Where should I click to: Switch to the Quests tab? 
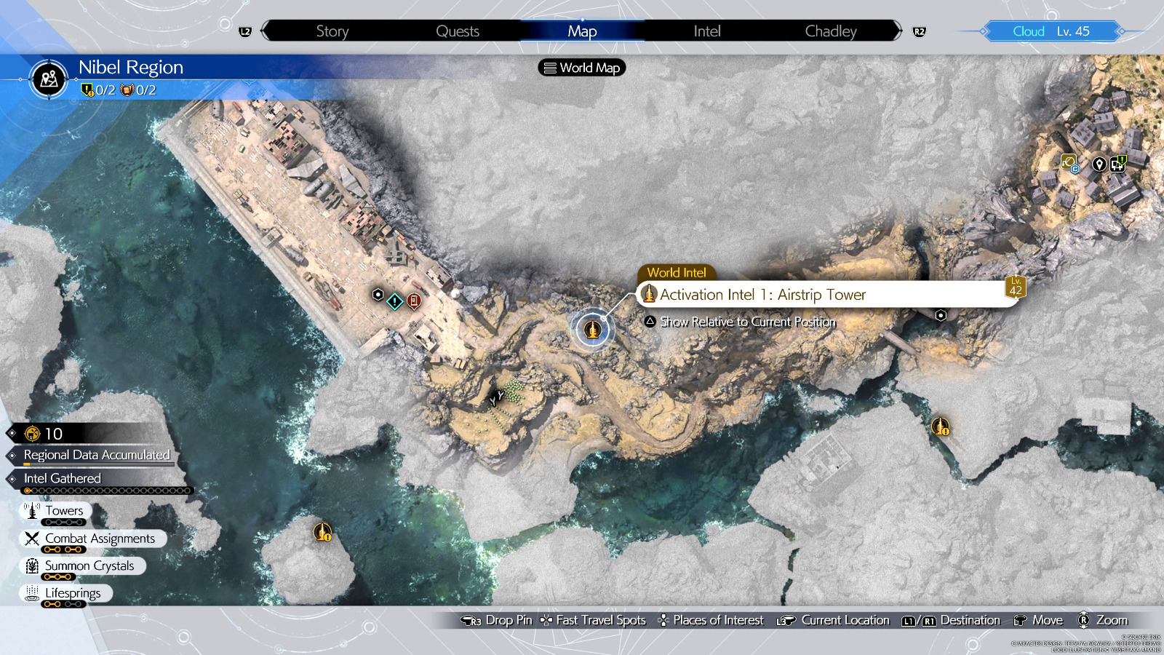pyautogui.click(x=457, y=31)
